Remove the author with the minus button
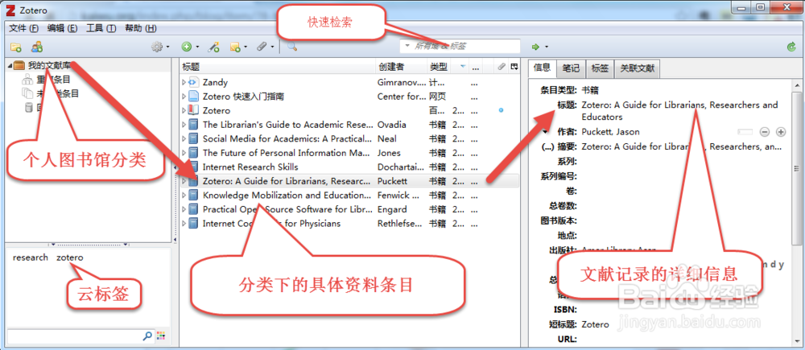 (x=765, y=132)
